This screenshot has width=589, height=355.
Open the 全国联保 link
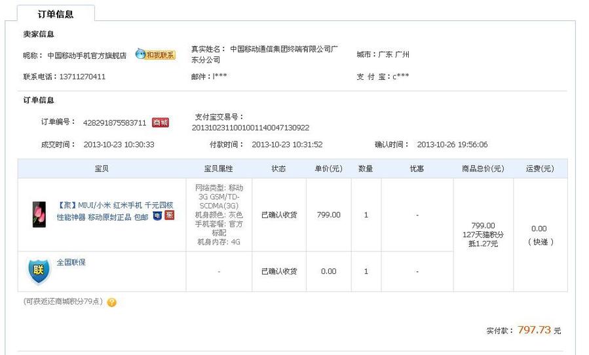pos(71,262)
